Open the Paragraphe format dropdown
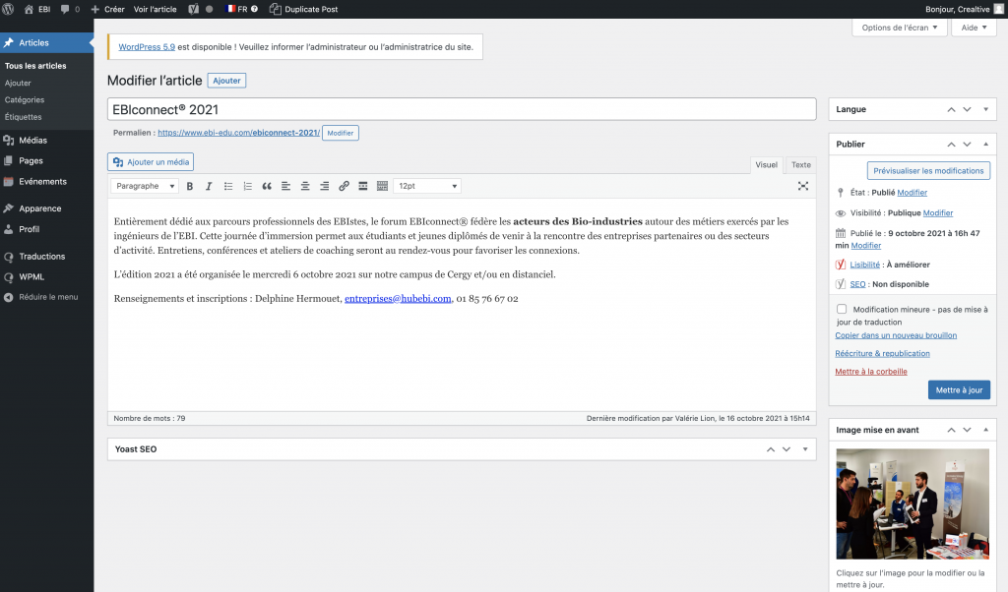The width and height of the screenshot is (1008, 592). 145,186
